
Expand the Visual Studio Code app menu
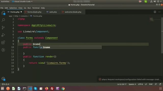(x=22, y=2)
